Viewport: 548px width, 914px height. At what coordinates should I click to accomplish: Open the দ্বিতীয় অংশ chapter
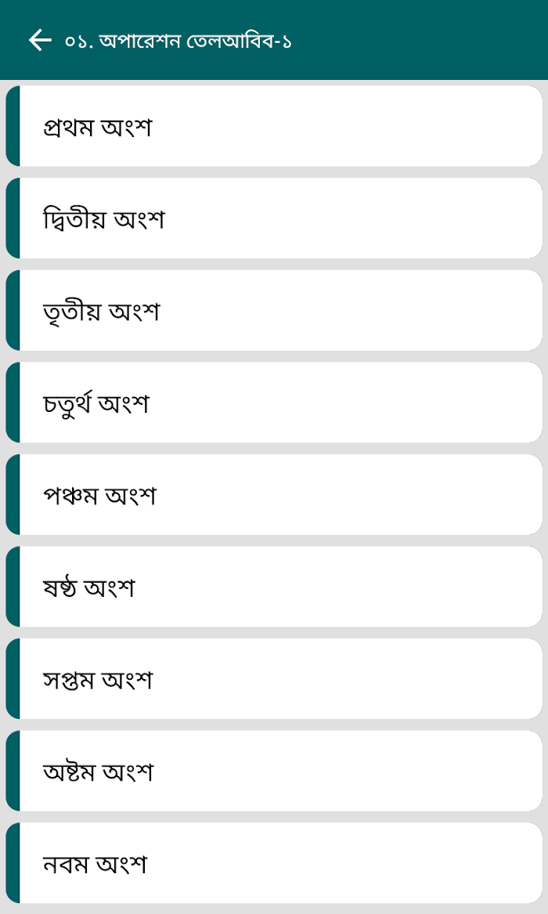click(274, 218)
